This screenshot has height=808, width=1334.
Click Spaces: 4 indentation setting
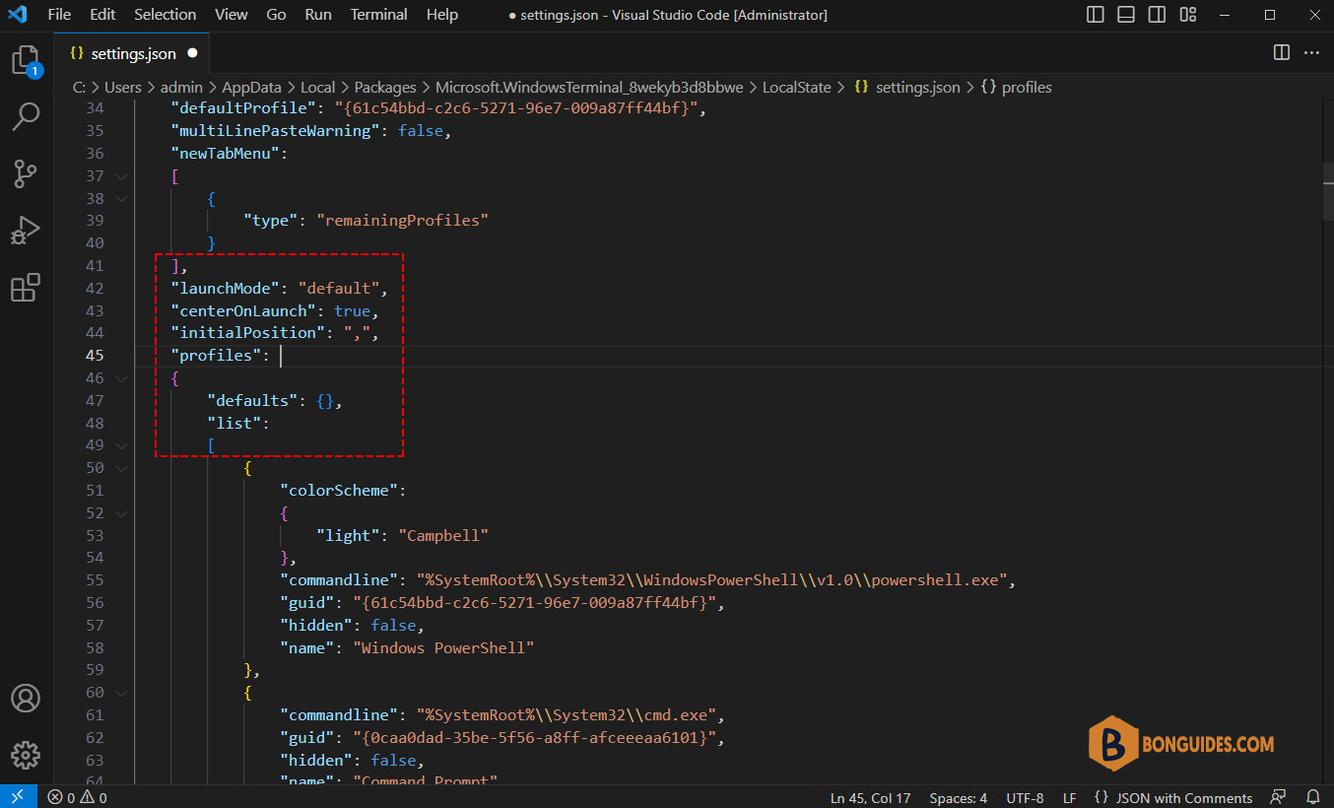click(959, 798)
